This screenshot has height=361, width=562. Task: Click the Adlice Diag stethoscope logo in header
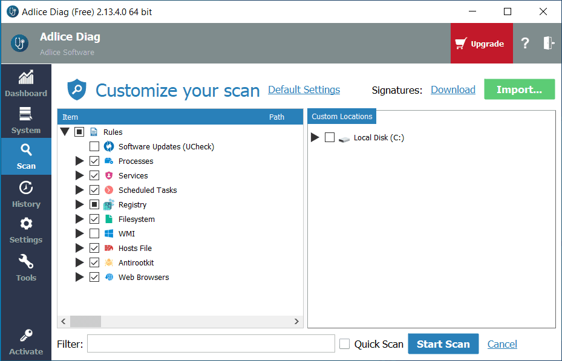pos(20,44)
